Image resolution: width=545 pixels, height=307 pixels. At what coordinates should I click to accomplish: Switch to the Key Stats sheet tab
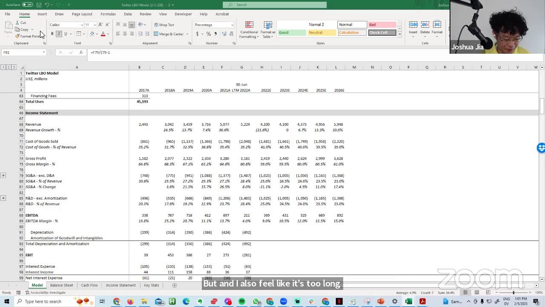[x=151, y=285]
